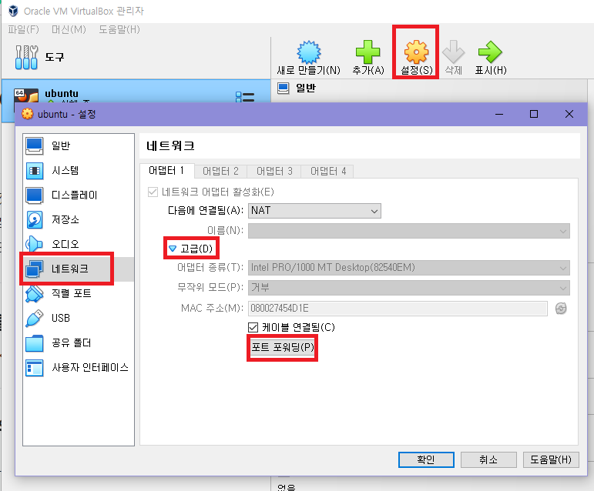Viewport: 594px width, 491px height.
Task: Open the NAT attached-to dropdown
Action: (x=314, y=211)
